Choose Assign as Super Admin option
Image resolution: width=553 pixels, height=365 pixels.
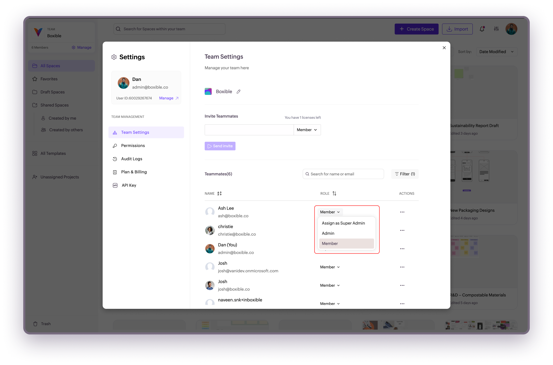coord(343,223)
